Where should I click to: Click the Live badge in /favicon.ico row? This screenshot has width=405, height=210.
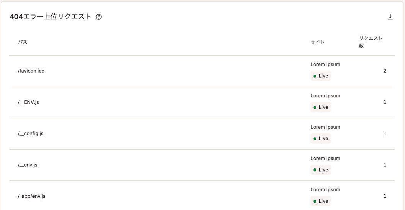click(x=321, y=76)
